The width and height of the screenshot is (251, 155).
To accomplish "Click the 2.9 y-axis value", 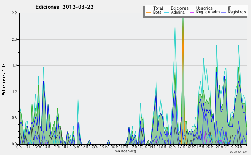I will coord(14,13).
